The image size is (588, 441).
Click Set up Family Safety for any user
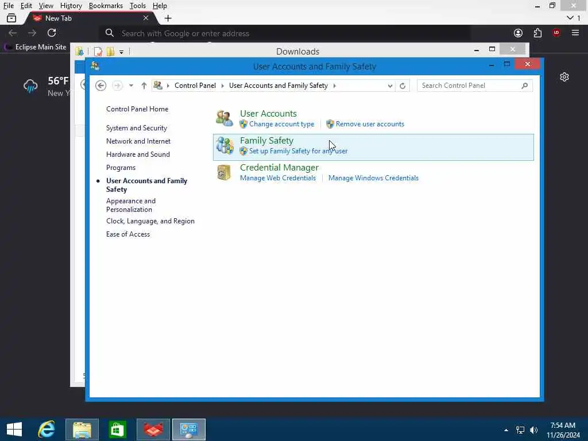[298, 151]
